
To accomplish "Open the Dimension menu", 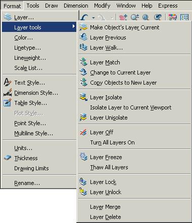I will point(76,6).
